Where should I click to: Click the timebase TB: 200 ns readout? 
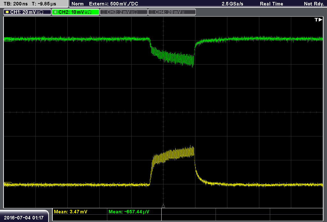pos(16,4)
